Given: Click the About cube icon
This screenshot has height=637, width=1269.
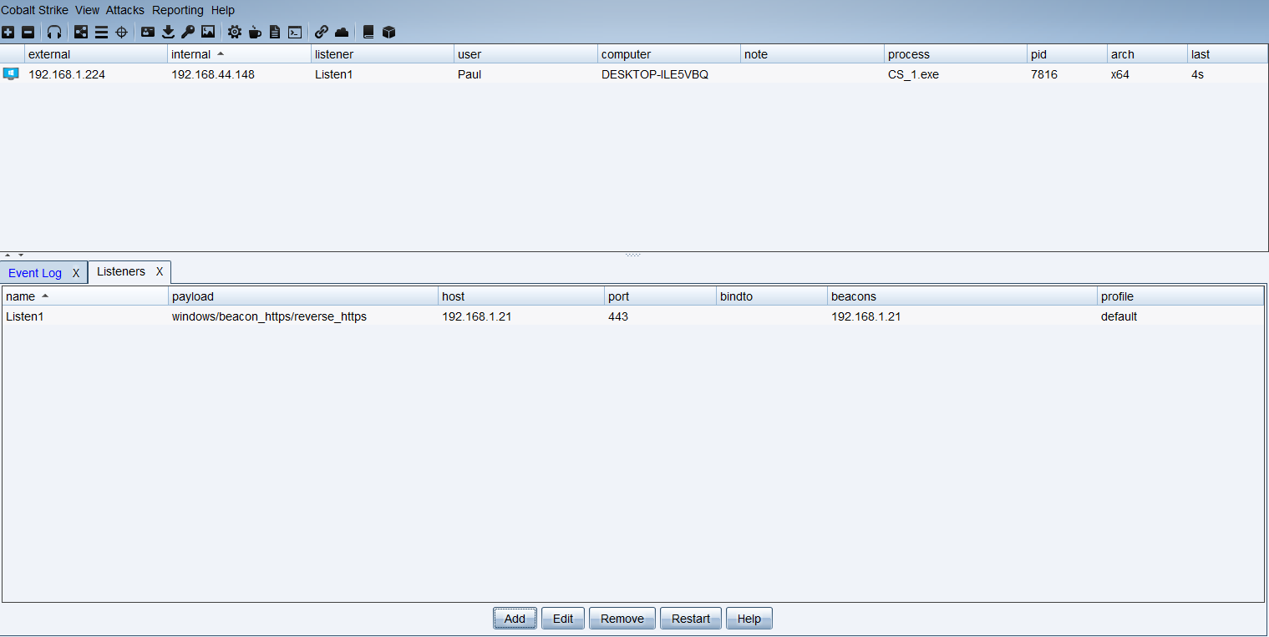Looking at the screenshot, I should (x=388, y=32).
